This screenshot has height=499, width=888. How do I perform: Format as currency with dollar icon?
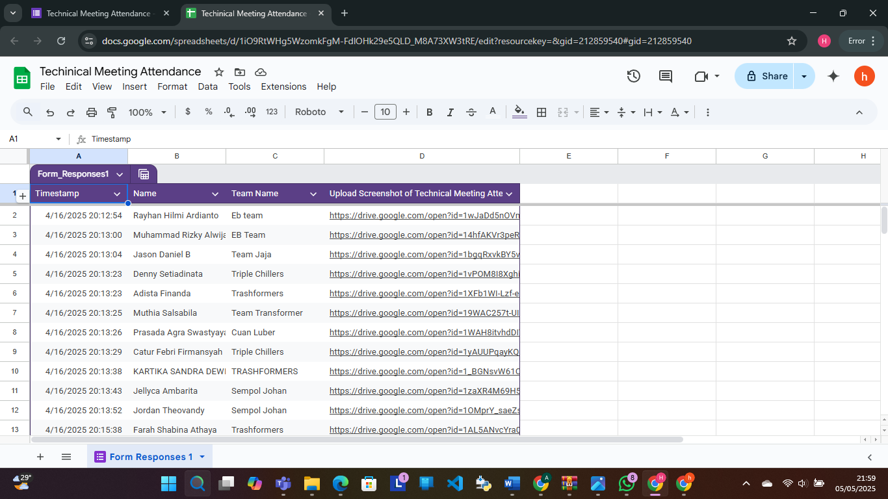tap(188, 112)
